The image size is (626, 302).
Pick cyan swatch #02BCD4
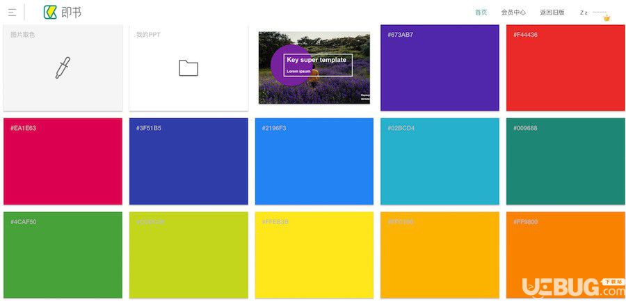click(440, 161)
